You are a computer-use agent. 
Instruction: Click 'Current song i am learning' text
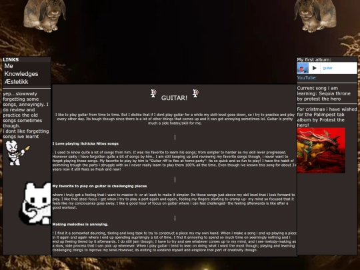(x=324, y=93)
